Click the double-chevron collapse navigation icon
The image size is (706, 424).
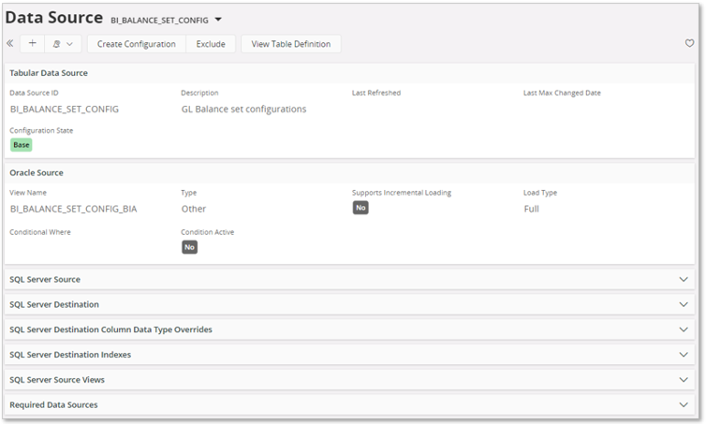(10, 44)
